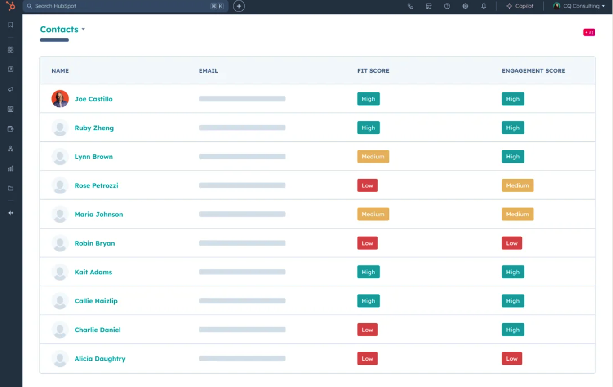This screenshot has height=387, width=613.
Task: Open the Copilot assistant
Action: point(520,6)
